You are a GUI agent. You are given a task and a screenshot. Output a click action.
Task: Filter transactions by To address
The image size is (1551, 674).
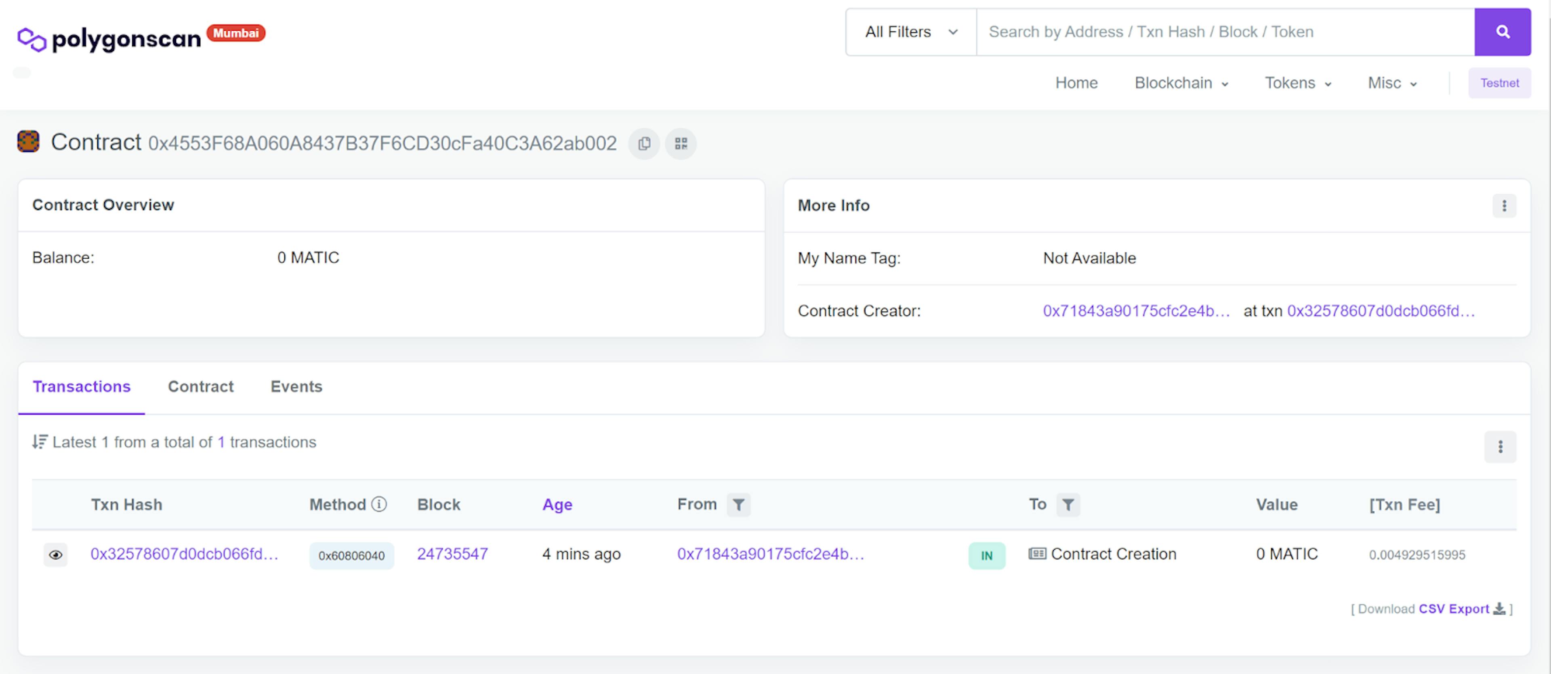pyautogui.click(x=1068, y=505)
